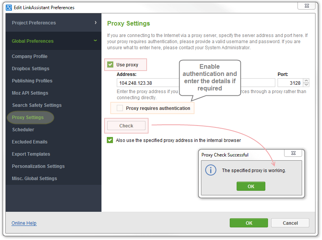The image size is (322, 240).
Task: Open Misc. Global Settings
Action: (34, 179)
